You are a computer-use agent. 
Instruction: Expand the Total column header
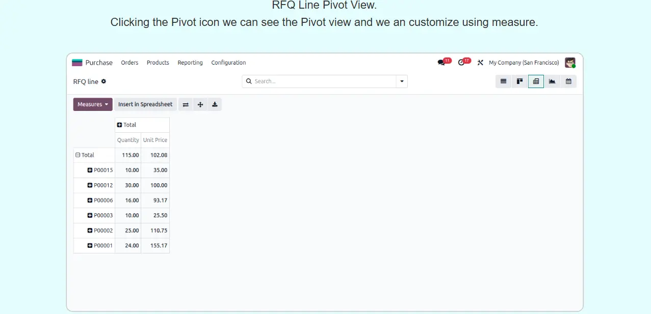click(120, 125)
